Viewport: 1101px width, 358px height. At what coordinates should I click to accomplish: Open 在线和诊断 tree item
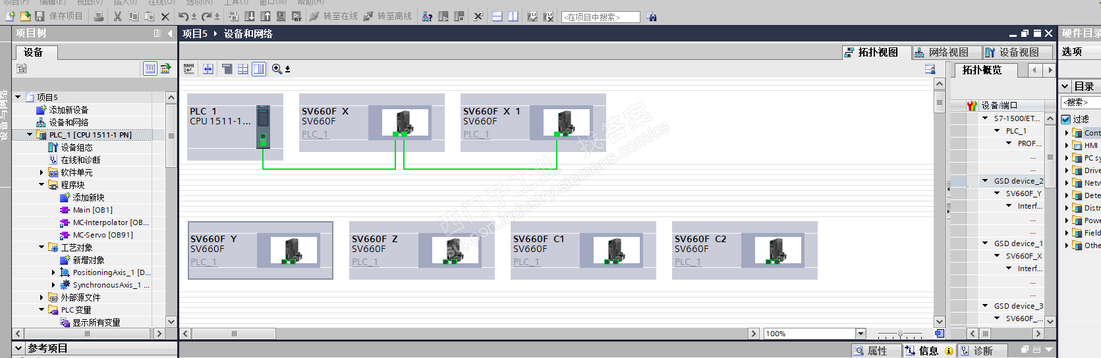click(80, 160)
